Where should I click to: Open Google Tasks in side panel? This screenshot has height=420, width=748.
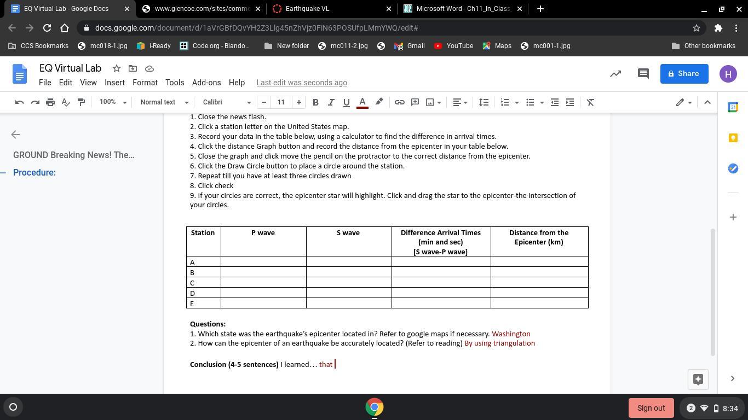pyautogui.click(x=733, y=168)
